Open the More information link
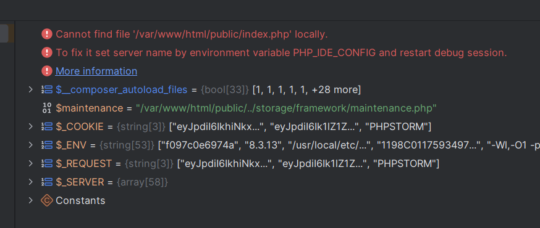This screenshot has width=540, height=228. [96, 71]
